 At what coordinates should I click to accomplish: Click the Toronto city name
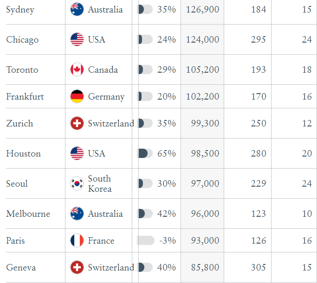click(22, 69)
